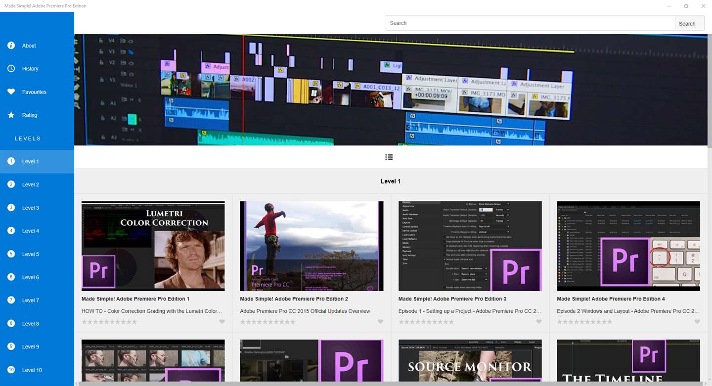Open the 'Made Simple! Adobe Premiere Pro Edition 4' title
Image resolution: width=712 pixels, height=386 pixels.
point(611,299)
